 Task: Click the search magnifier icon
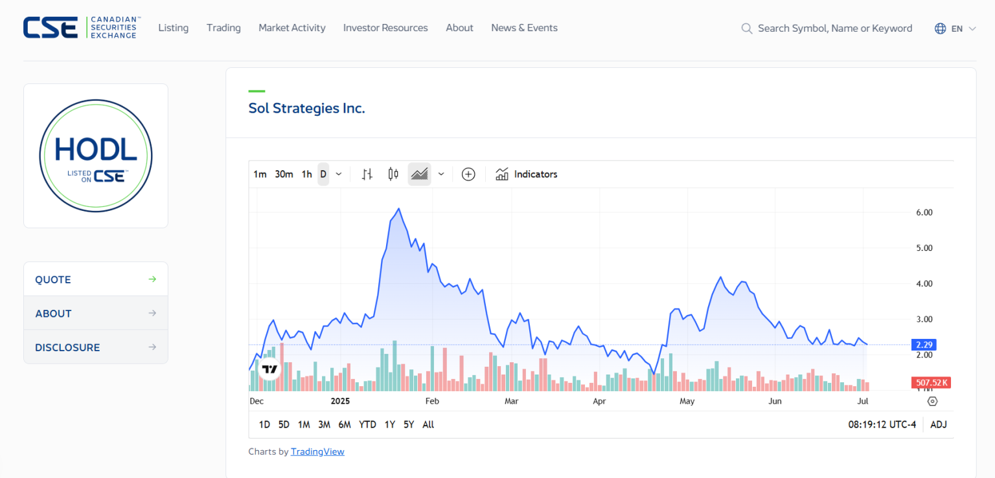[747, 28]
